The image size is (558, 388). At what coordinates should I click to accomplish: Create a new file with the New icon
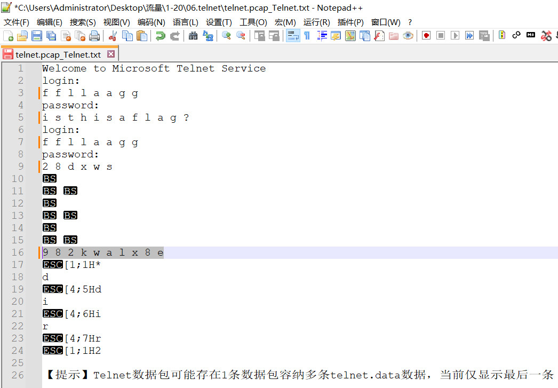[x=8, y=36]
